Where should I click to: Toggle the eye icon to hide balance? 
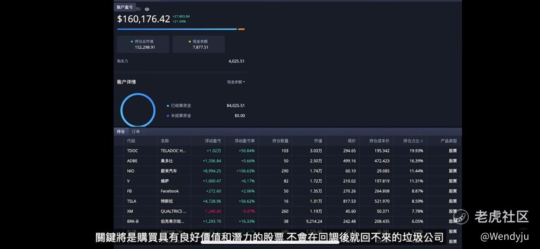coord(147,9)
